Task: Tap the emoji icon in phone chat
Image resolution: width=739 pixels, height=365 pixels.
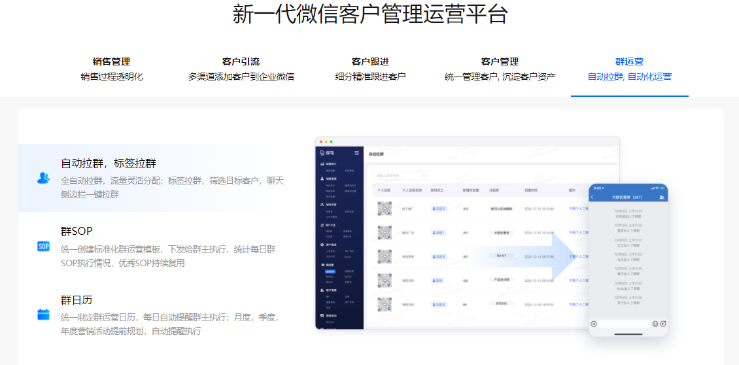Action: pos(655,324)
